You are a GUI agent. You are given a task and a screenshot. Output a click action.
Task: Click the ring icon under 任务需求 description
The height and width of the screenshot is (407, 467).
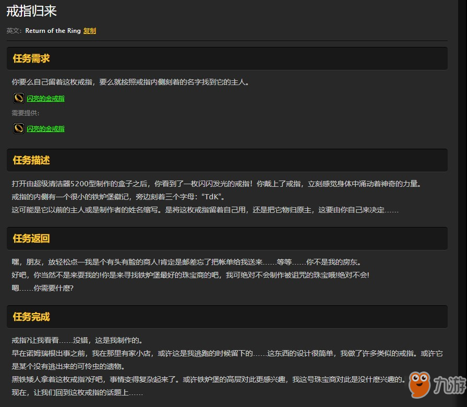pyautogui.click(x=19, y=98)
